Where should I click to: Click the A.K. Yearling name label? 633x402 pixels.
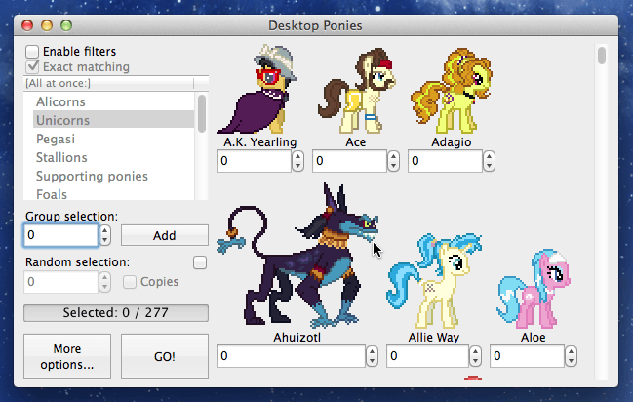click(x=260, y=142)
